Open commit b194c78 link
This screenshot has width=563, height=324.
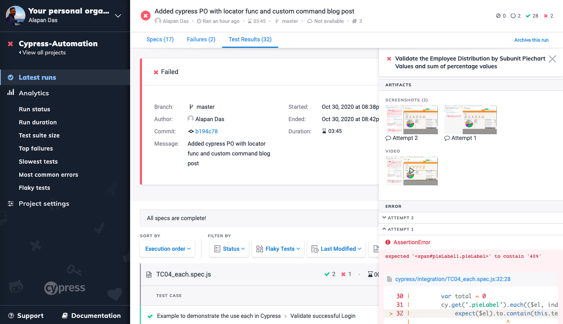pyautogui.click(x=206, y=131)
